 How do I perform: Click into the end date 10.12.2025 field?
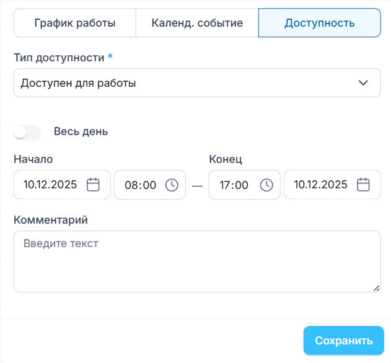point(320,185)
